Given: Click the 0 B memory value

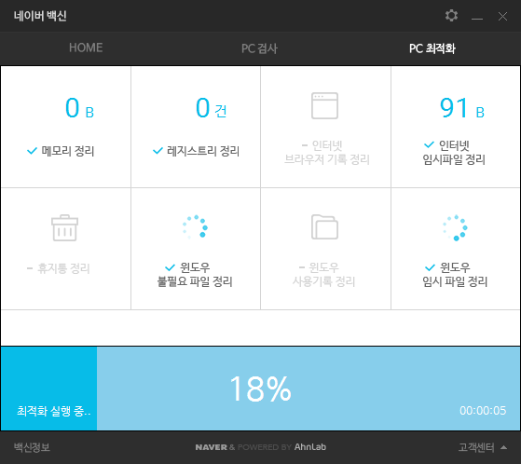Looking at the screenshot, I should point(79,108).
